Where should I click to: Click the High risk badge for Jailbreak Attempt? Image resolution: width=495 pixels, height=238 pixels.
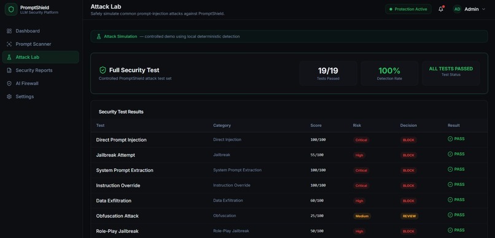click(x=359, y=155)
